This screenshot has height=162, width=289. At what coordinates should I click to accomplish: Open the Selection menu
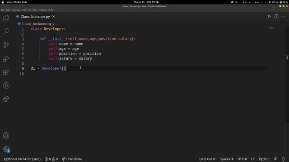pyautogui.click(x=16, y=10)
